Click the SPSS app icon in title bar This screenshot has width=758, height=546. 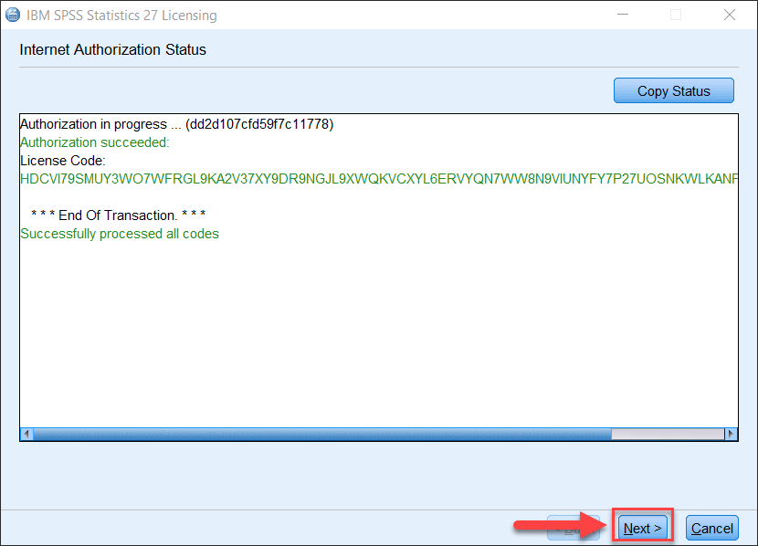[13, 15]
